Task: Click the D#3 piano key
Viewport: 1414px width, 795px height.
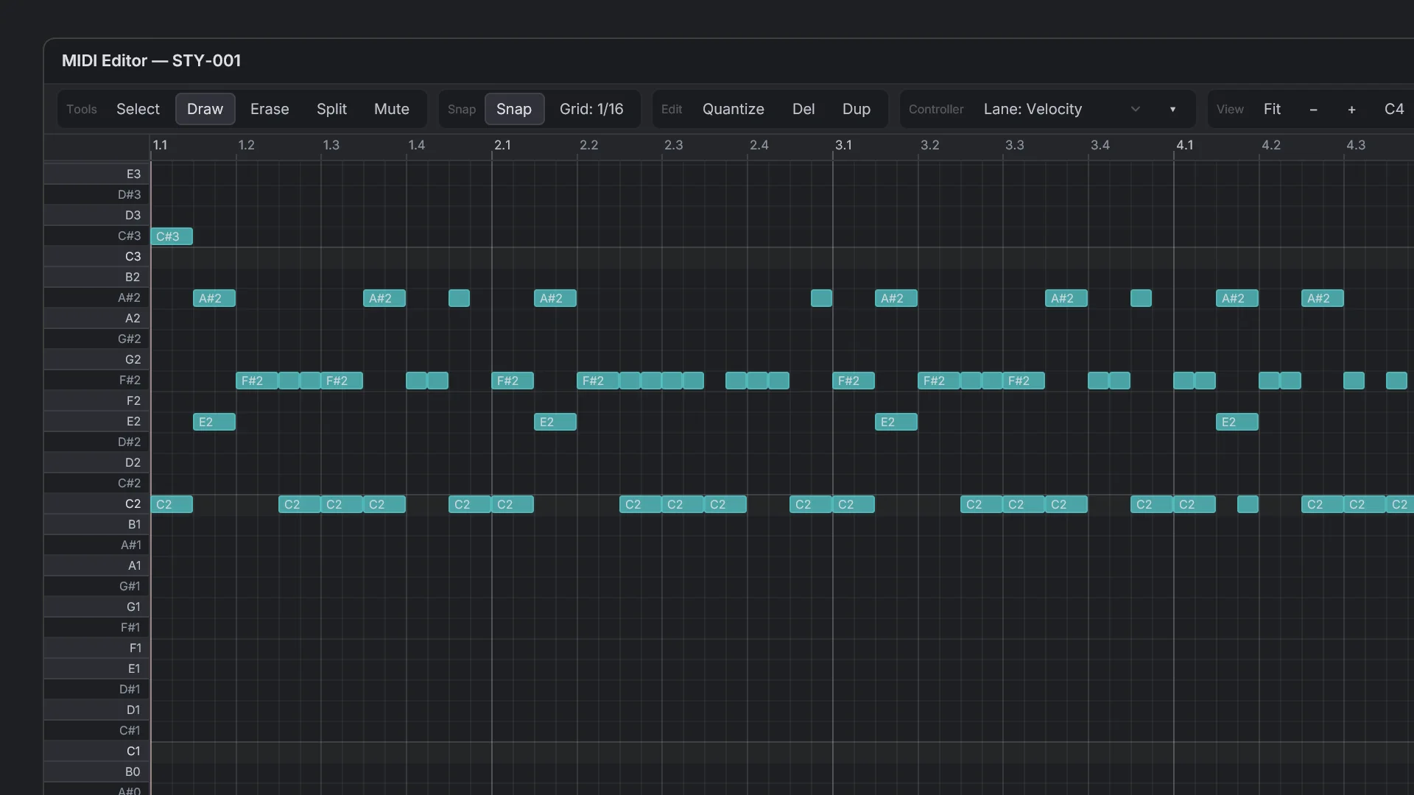Action: (x=96, y=194)
